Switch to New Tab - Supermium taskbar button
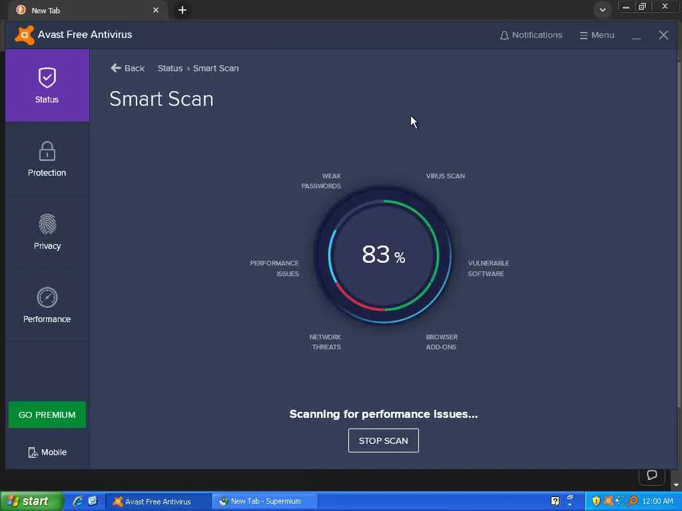This screenshot has height=511, width=682. 265,502
